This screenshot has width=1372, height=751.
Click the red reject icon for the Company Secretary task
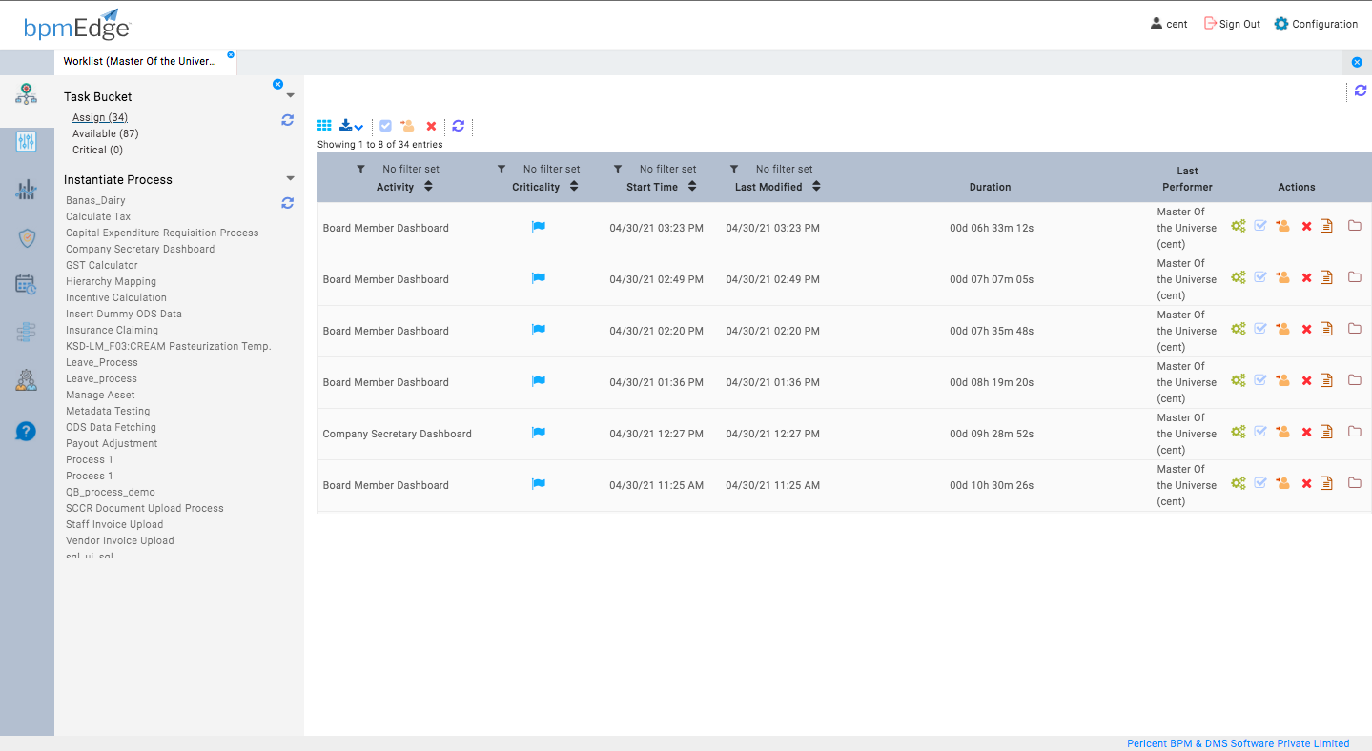coord(1304,431)
